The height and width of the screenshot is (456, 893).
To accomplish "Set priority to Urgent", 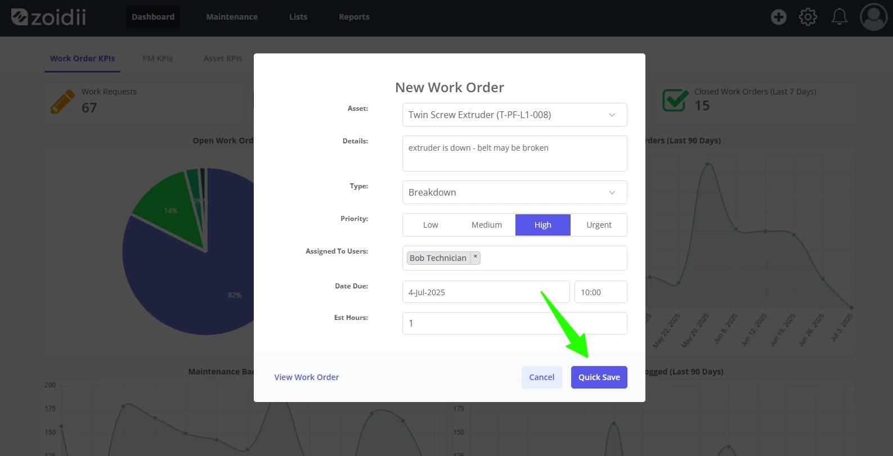I will point(599,225).
